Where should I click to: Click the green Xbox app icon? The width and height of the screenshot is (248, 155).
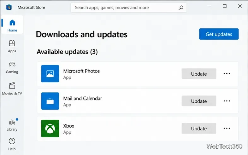click(x=50, y=128)
